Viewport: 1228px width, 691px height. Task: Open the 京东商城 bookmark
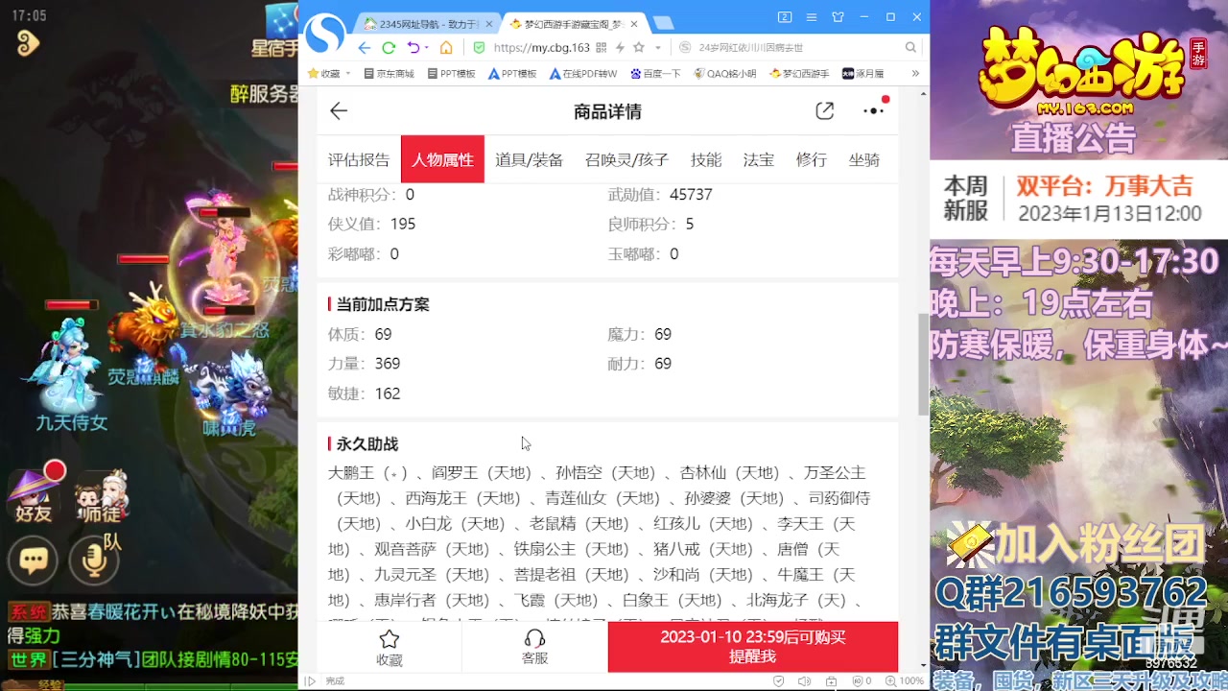388,73
